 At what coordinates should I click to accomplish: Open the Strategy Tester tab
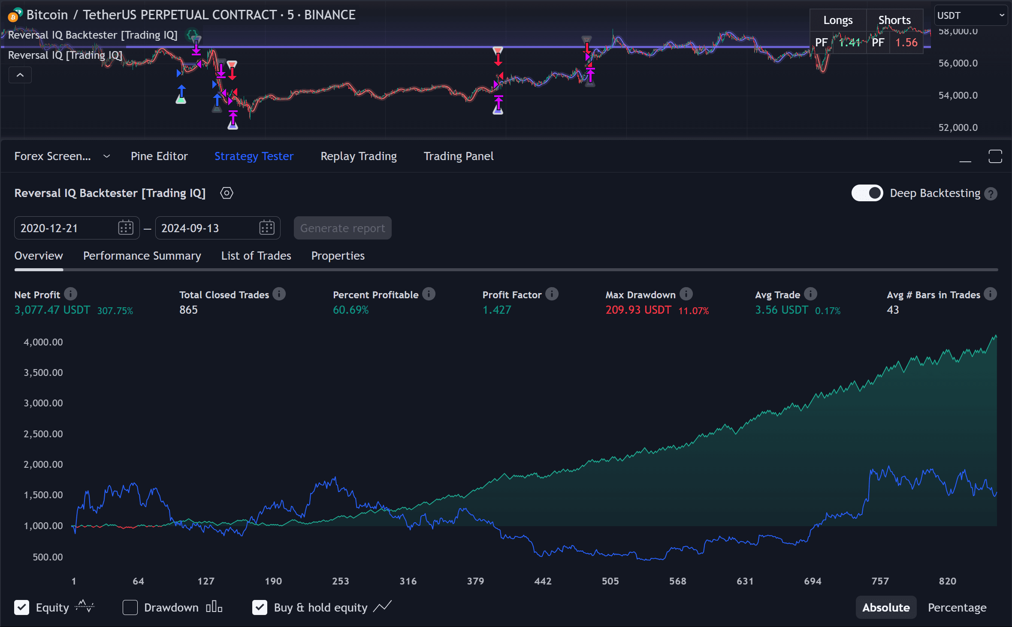point(254,156)
